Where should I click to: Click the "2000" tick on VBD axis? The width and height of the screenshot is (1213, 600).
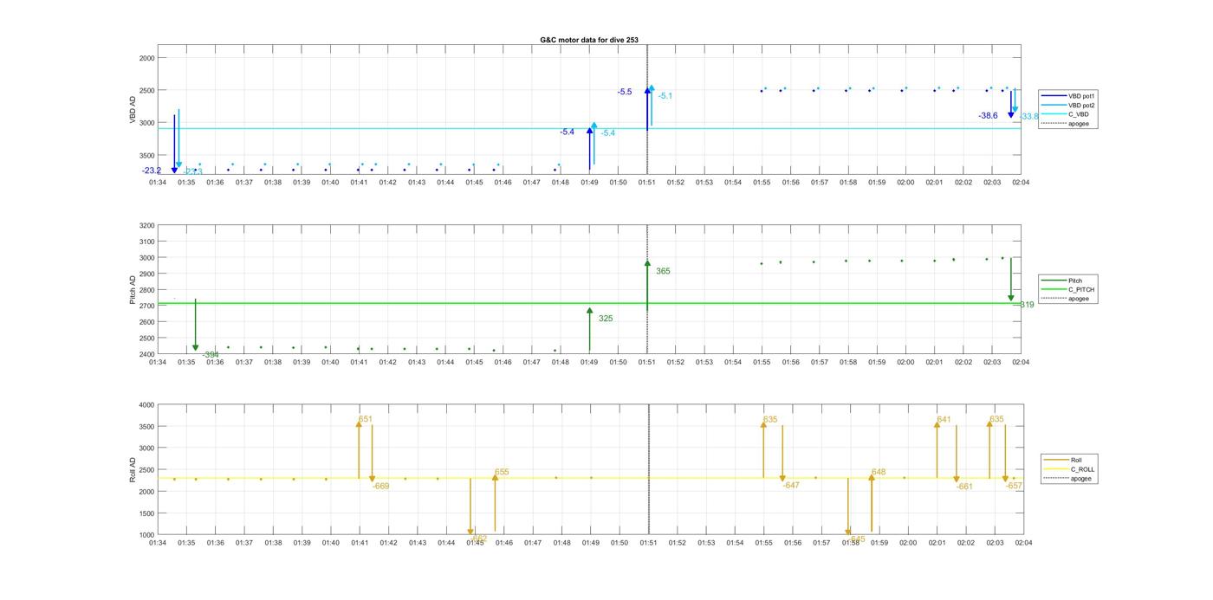pyautogui.click(x=147, y=58)
